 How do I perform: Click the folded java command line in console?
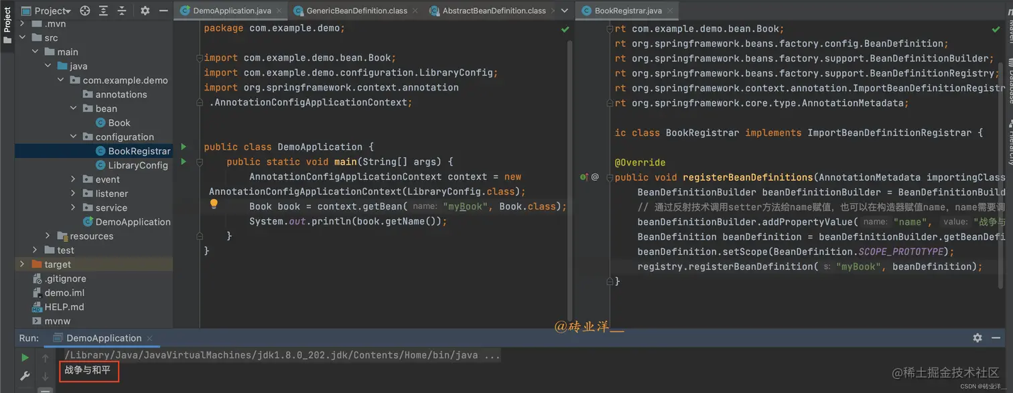pyautogui.click(x=282, y=355)
